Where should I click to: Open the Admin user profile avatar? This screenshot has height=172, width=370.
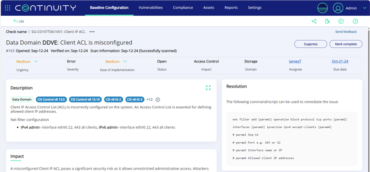pyautogui.click(x=338, y=8)
